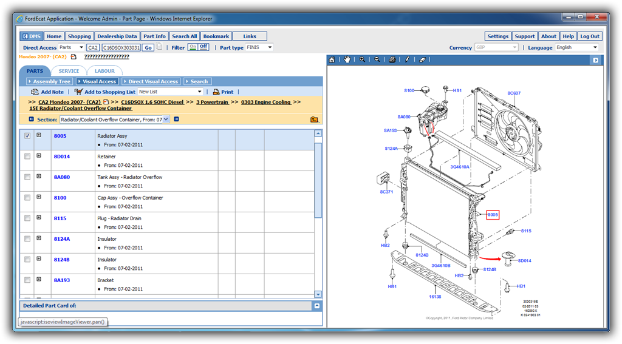This screenshot has height=344, width=622.
Task: Expand the 8A080 Tank Assy row
Action: (39, 176)
